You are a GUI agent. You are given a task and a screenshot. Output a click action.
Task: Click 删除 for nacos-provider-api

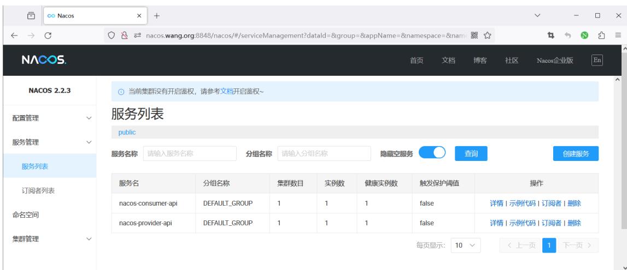point(574,223)
